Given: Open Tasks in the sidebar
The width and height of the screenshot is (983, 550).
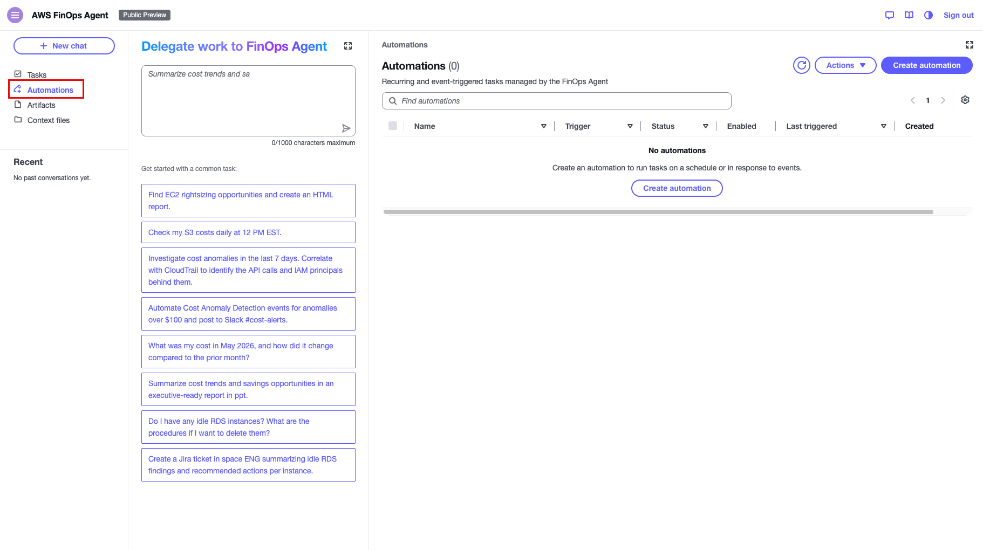Looking at the screenshot, I should click(x=37, y=75).
